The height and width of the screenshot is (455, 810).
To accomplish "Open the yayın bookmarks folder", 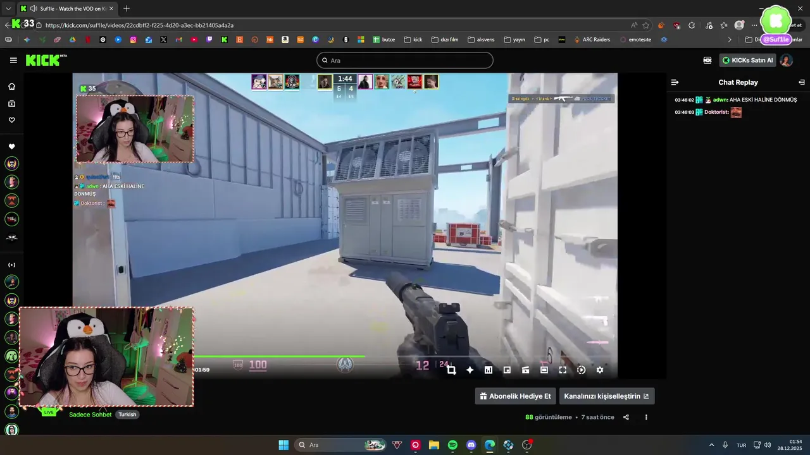I will [514, 39].
